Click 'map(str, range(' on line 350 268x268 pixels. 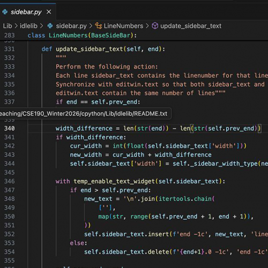click(124, 217)
